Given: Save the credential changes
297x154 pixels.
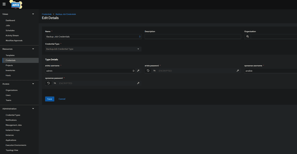Looking at the screenshot, I should 50,99.
